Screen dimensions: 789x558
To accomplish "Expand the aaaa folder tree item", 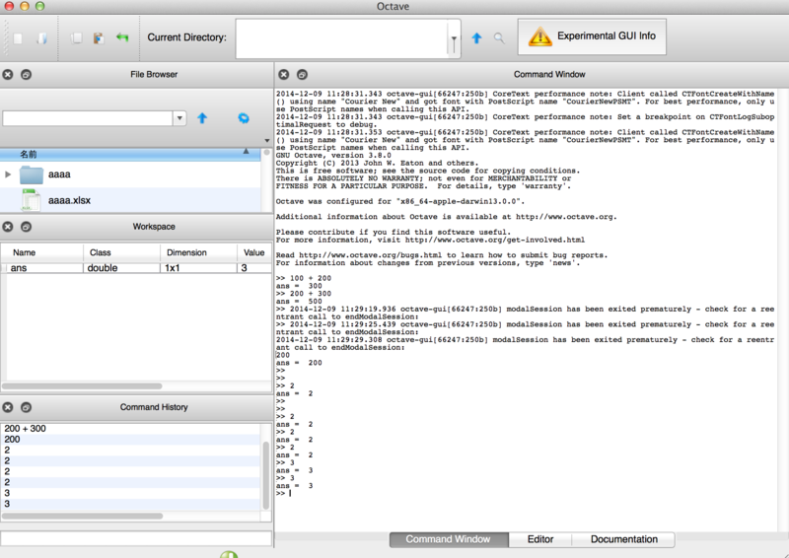I will (x=8, y=174).
